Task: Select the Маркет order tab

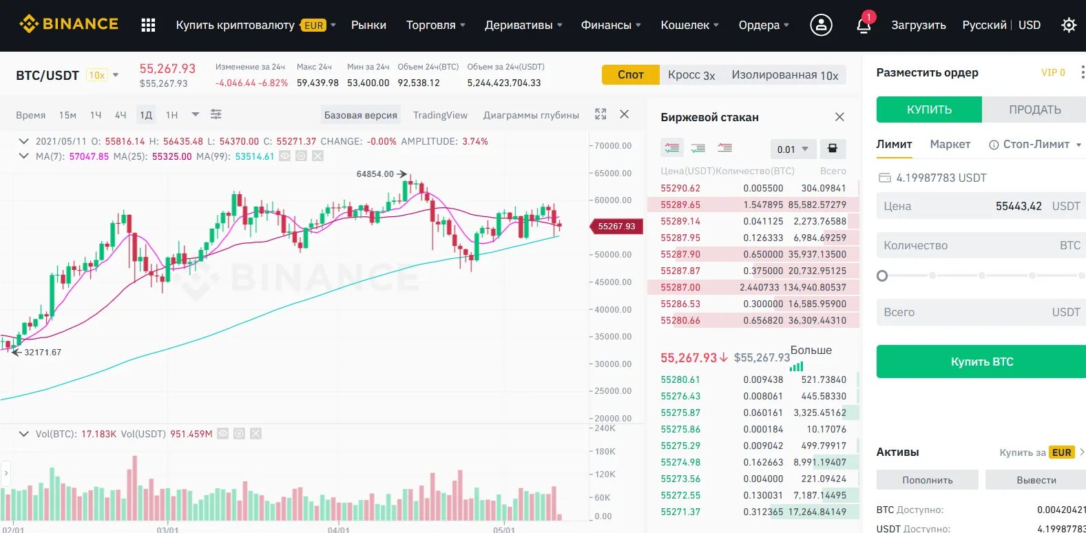Action: pos(950,145)
